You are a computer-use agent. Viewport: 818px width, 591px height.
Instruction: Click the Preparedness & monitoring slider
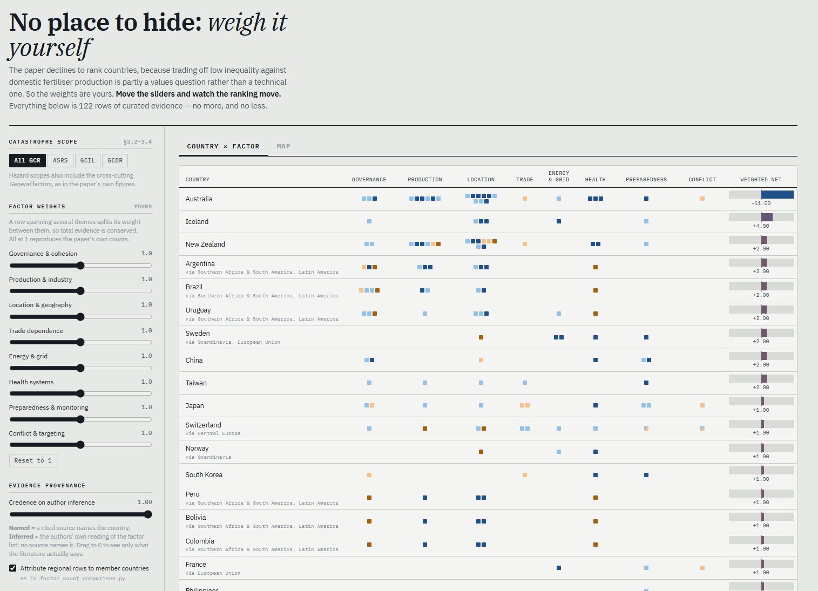pyautogui.click(x=80, y=419)
